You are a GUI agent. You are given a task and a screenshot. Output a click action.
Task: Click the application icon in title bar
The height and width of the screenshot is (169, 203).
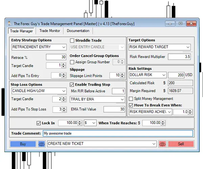pyautogui.click(x=9, y=24)
